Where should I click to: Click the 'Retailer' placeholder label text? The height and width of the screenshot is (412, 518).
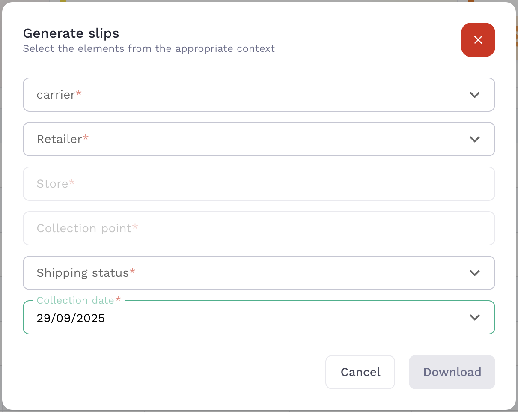point(60,139)
